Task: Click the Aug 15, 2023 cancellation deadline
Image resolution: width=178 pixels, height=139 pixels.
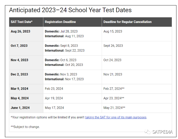Action: (x=113, y=32)
